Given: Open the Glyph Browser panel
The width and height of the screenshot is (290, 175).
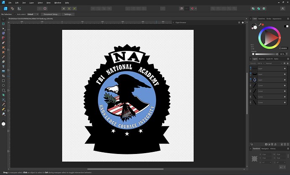Looking at the screenshot, I should [181, 23].
